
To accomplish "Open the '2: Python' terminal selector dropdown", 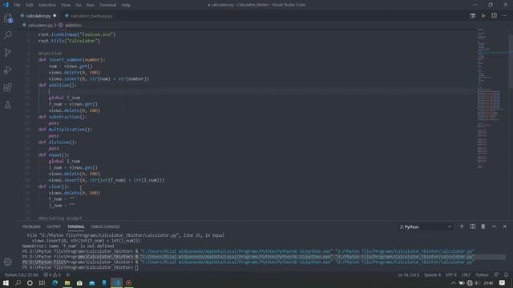I will pyautogui.click(x=425, y=226).
